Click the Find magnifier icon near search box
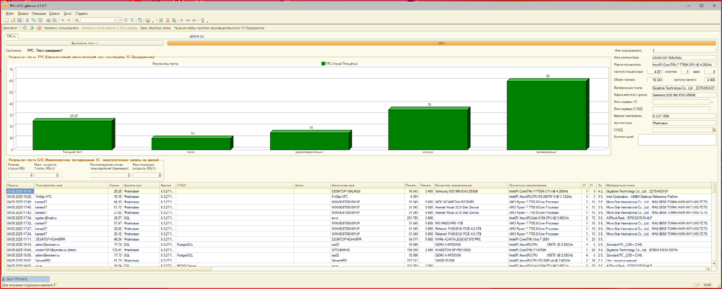The height and width of the screenshot is (289, 722). pos(76,20)
